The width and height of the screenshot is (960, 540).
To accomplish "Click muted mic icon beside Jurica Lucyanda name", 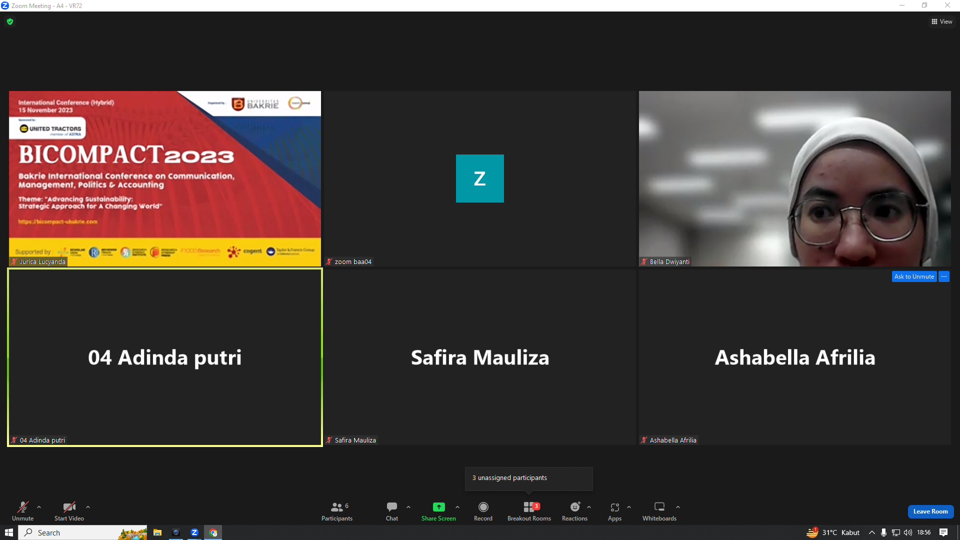I will pyautogui.click(x=14, y=261).
